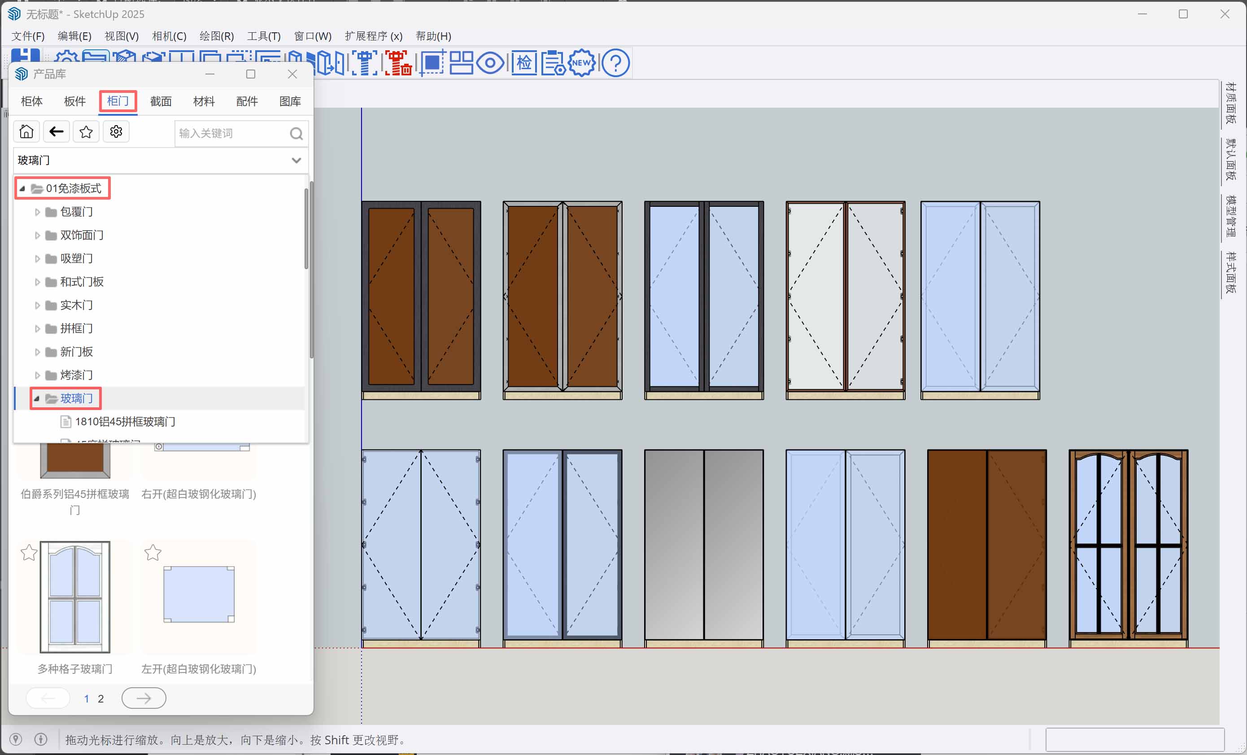The height and width of the screenshot is (755, 1247).
Task: Click the NEW badge toolbar icon
Action: click(x=581, y=63)
